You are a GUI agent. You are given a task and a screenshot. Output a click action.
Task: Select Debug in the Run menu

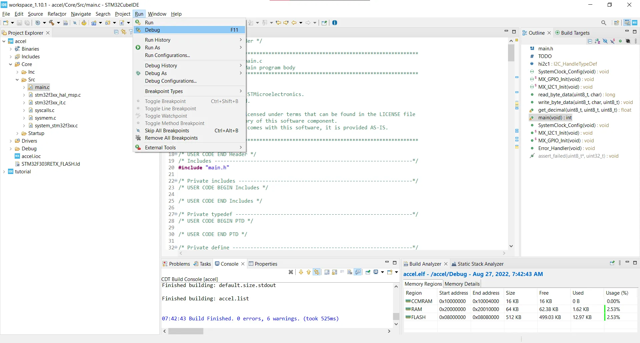[189, 30]
